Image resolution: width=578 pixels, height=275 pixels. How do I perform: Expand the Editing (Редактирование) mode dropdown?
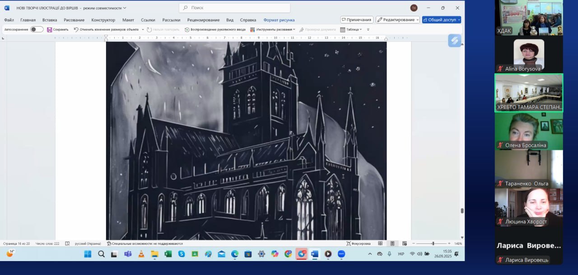coord(397,20)
